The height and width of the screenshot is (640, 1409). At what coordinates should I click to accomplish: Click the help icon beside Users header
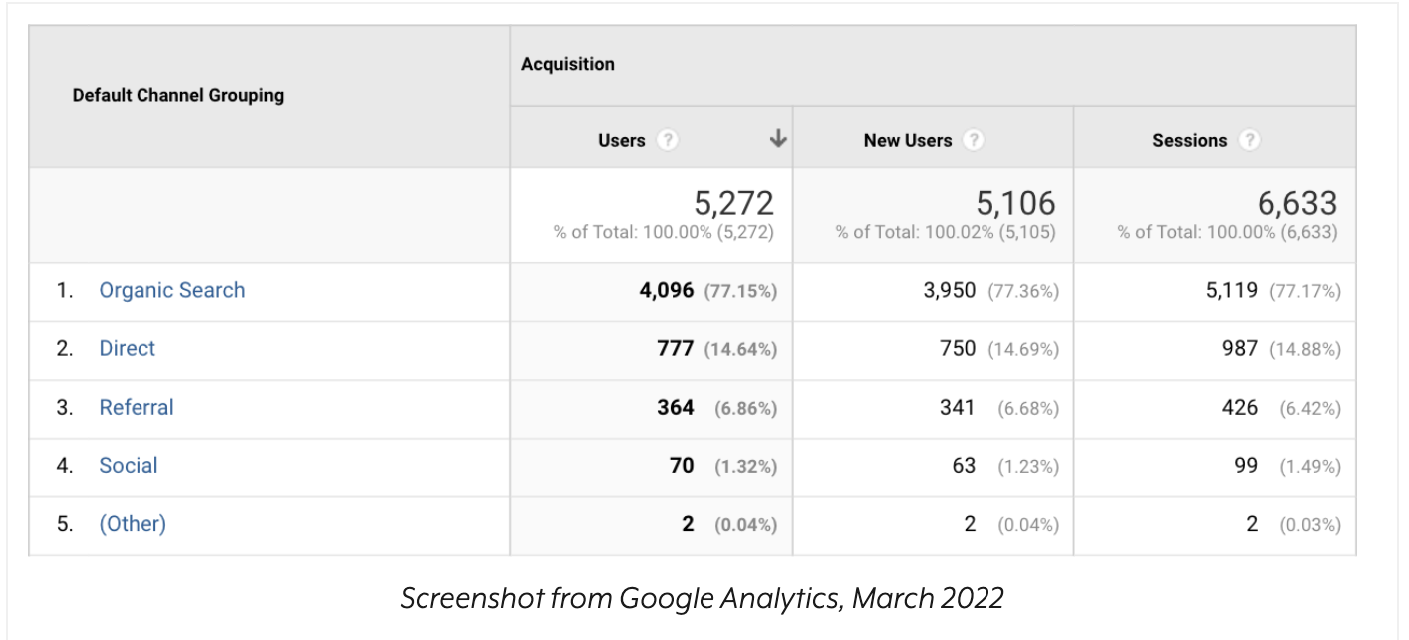[x=668, y=141]
